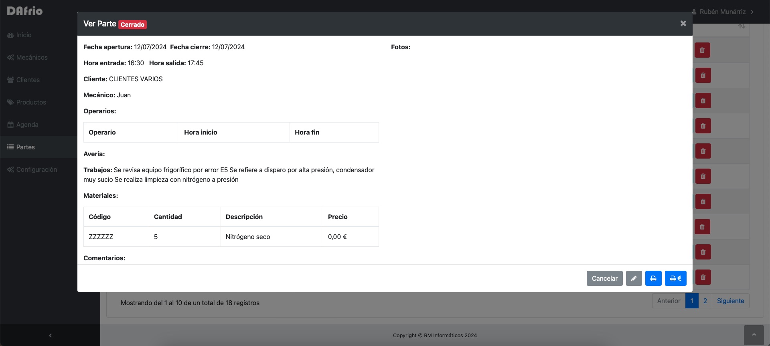Click the last red trash delete button
This screenshot has height=346, width=770.
(703, 277)
